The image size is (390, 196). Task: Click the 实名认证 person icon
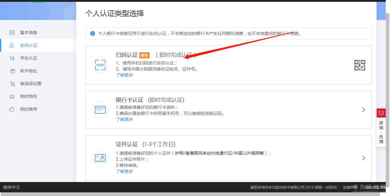tap(12, 45)
